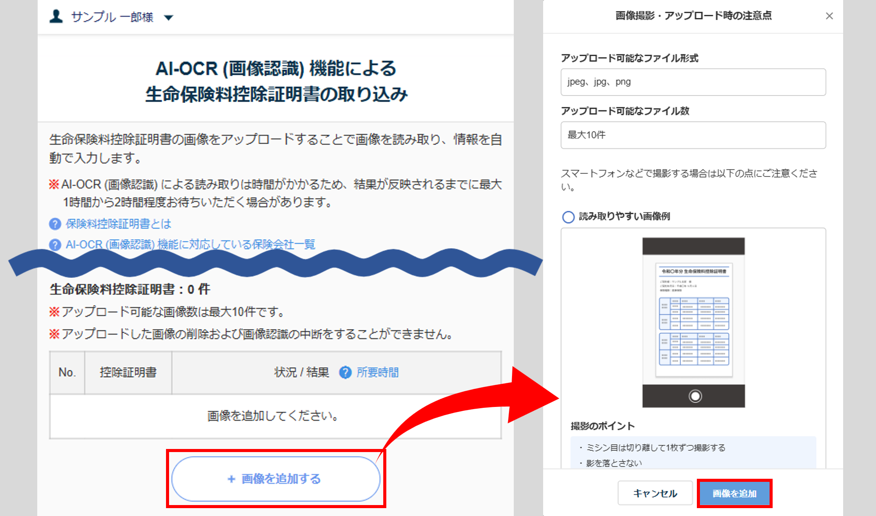Open AI-OCR対応している保険会社一覧 link
The height and width of the screenshot is (516, 876).
190,244
